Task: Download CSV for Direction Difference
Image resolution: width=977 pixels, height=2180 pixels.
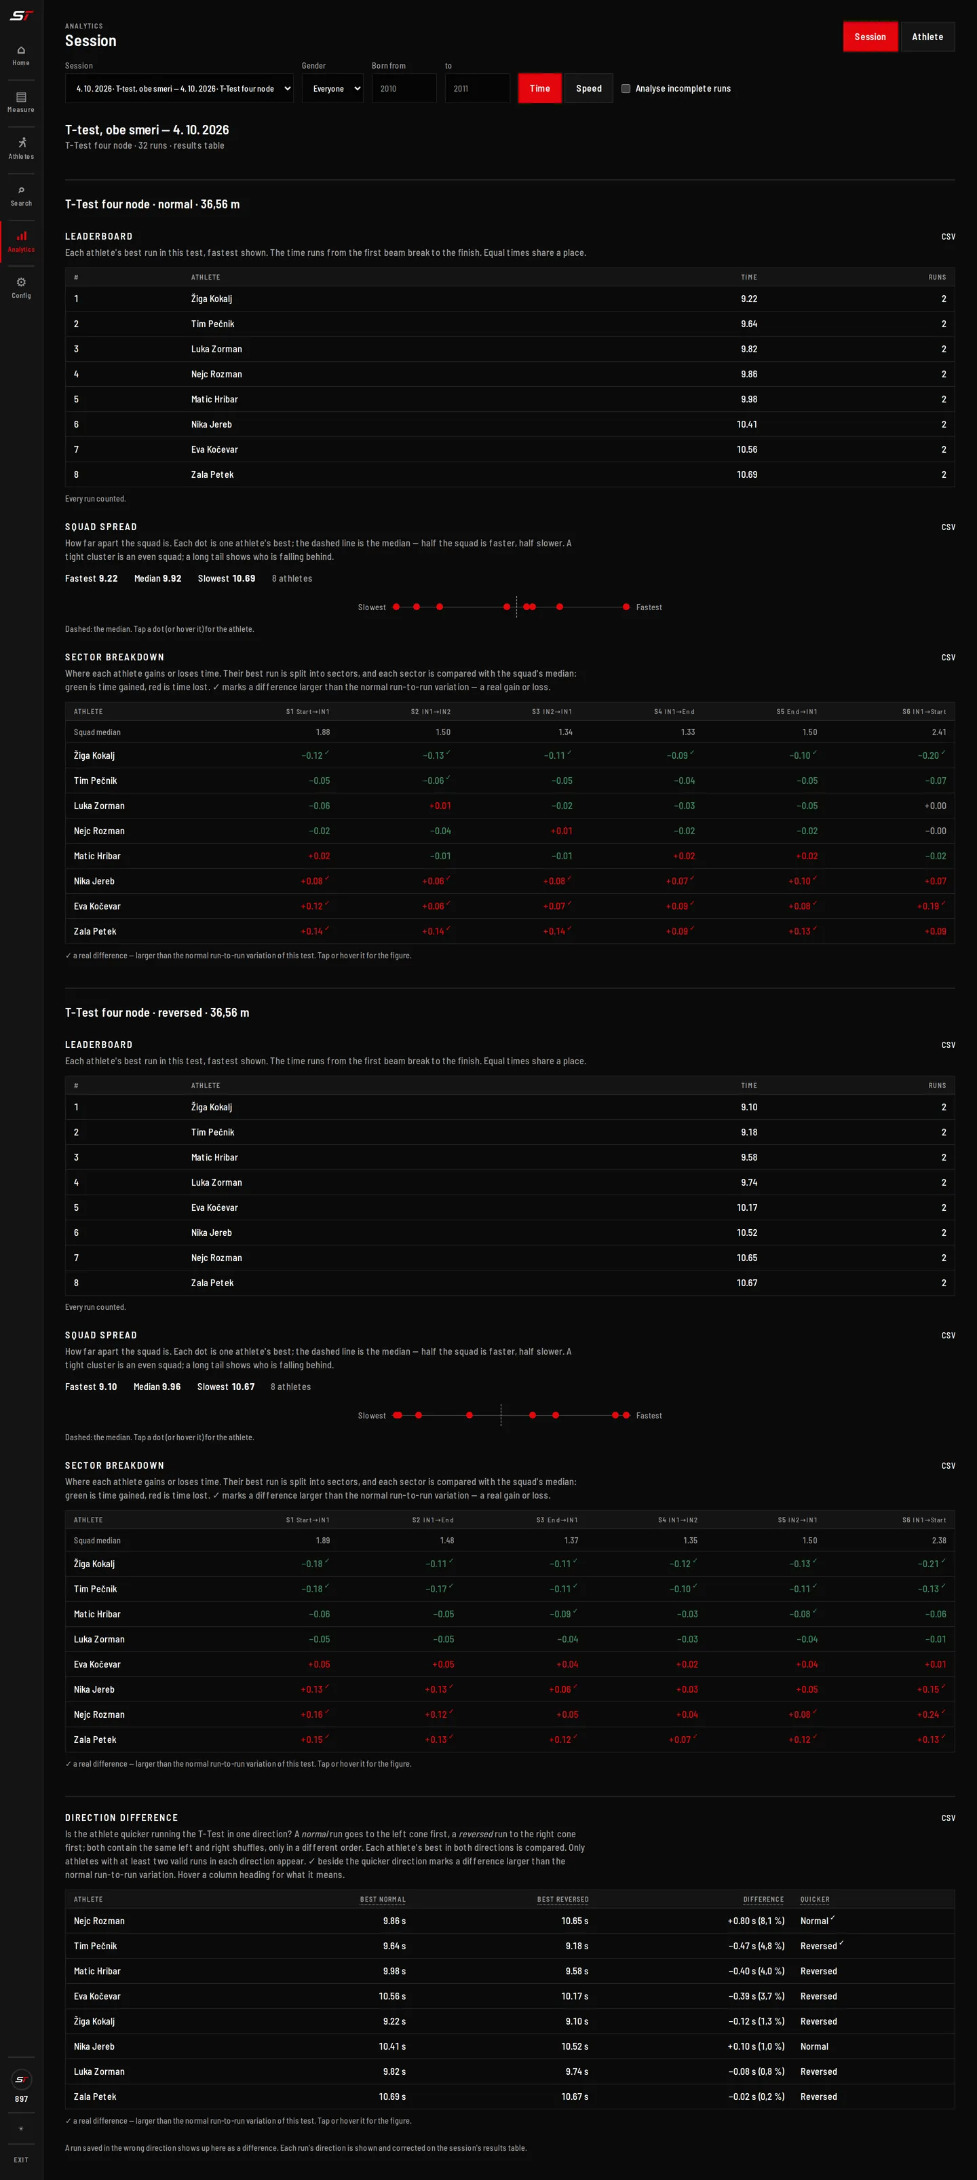Action: tap(947, 1818)
